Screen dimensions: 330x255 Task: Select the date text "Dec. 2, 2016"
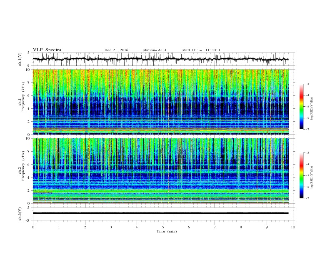tap(116, 50)
